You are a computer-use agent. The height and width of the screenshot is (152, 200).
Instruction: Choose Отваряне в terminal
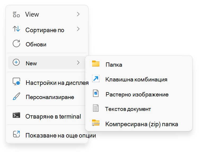coord(47,115)
